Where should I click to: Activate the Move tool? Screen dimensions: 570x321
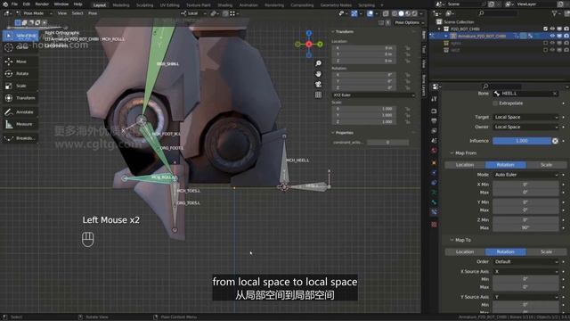(20, 62)
